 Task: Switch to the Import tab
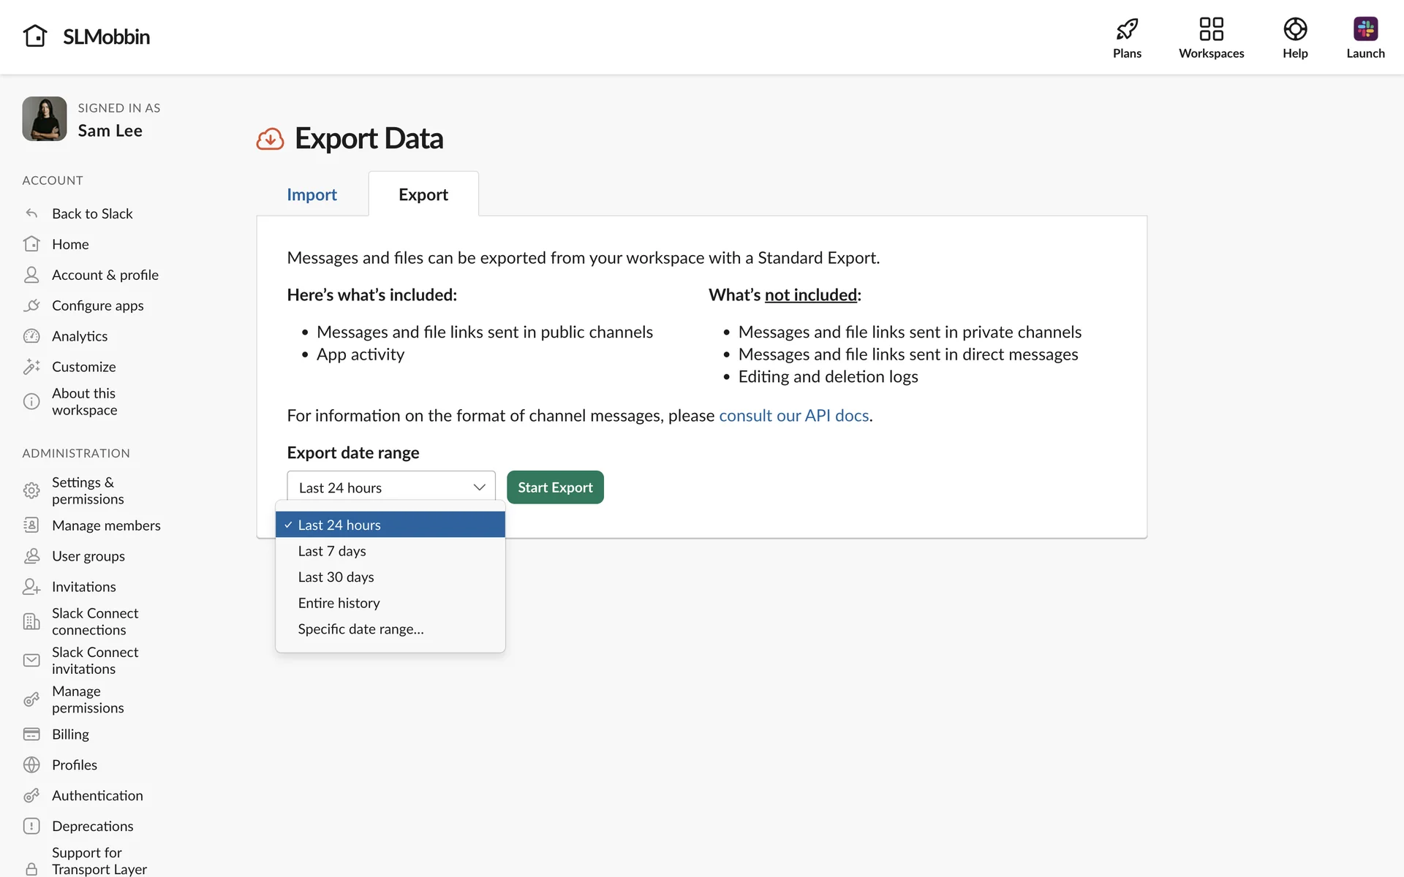coord(312,194)
